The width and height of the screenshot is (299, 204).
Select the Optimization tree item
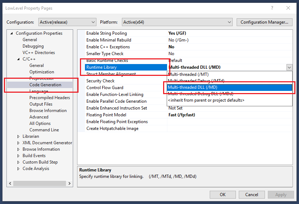42,72
